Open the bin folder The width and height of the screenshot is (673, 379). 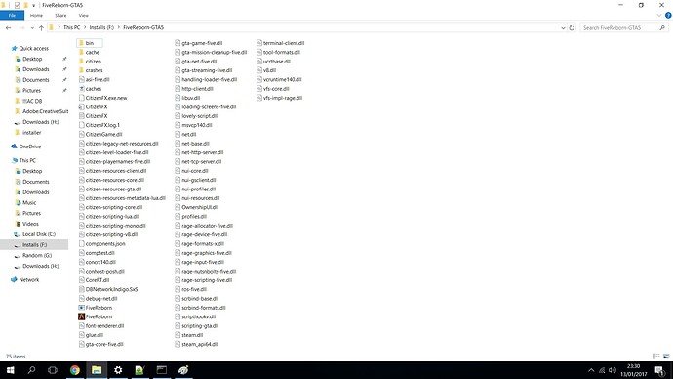[x=90, y=43]
